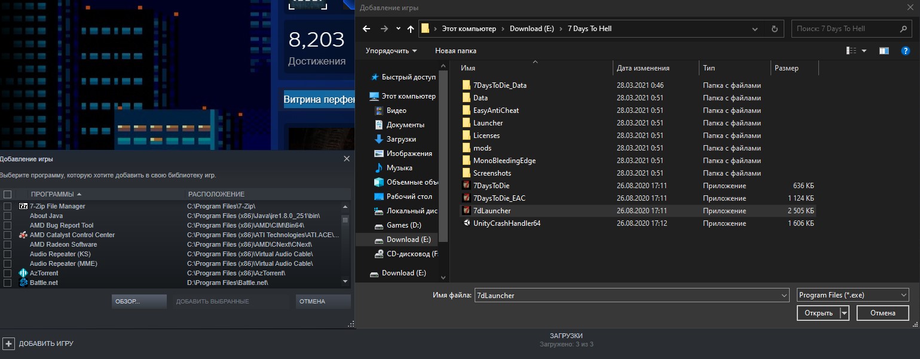
Task: Open the view options dropdown arrow
Action: [x=864, y=51]
